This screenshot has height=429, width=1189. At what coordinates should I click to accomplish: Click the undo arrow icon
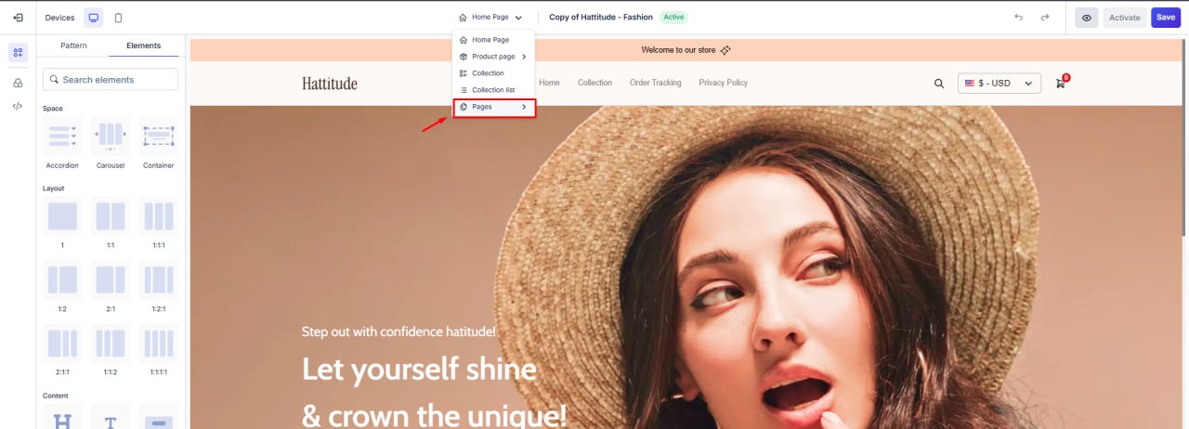1018,18
